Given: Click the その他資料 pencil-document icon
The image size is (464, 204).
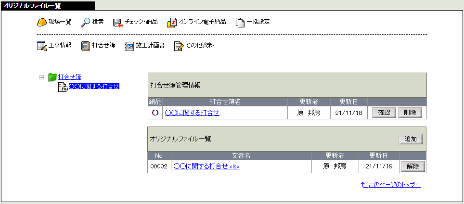Looking at the screenshot, I should coord(179,46).
